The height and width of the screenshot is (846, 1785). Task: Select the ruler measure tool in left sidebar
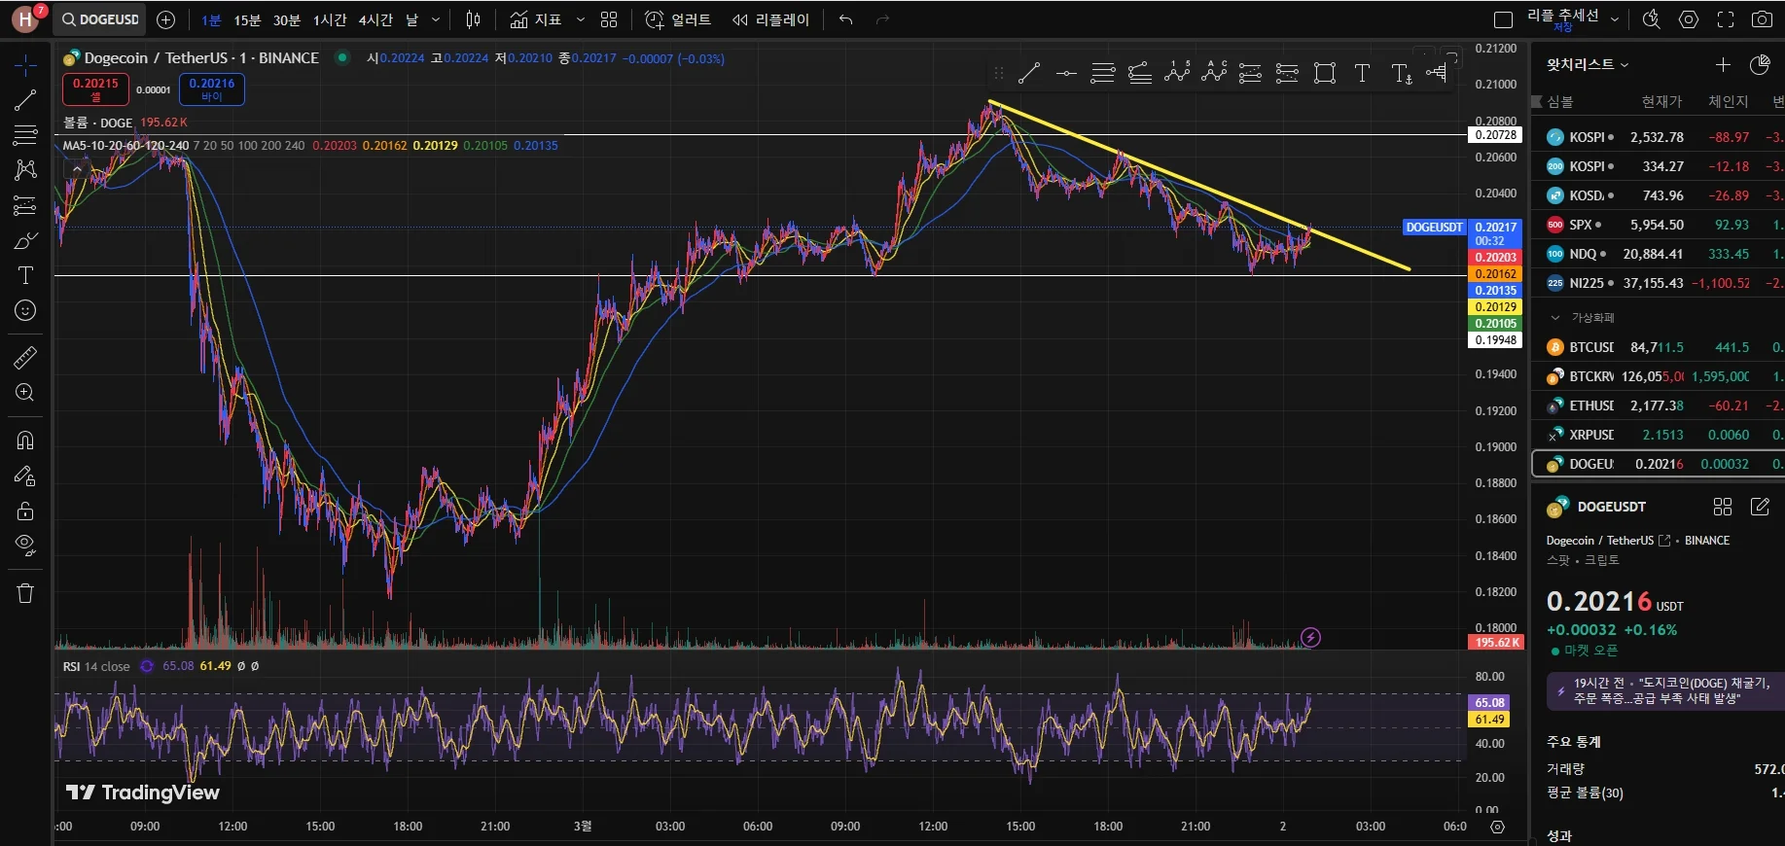pyautogui.click(x=25, y=358)
